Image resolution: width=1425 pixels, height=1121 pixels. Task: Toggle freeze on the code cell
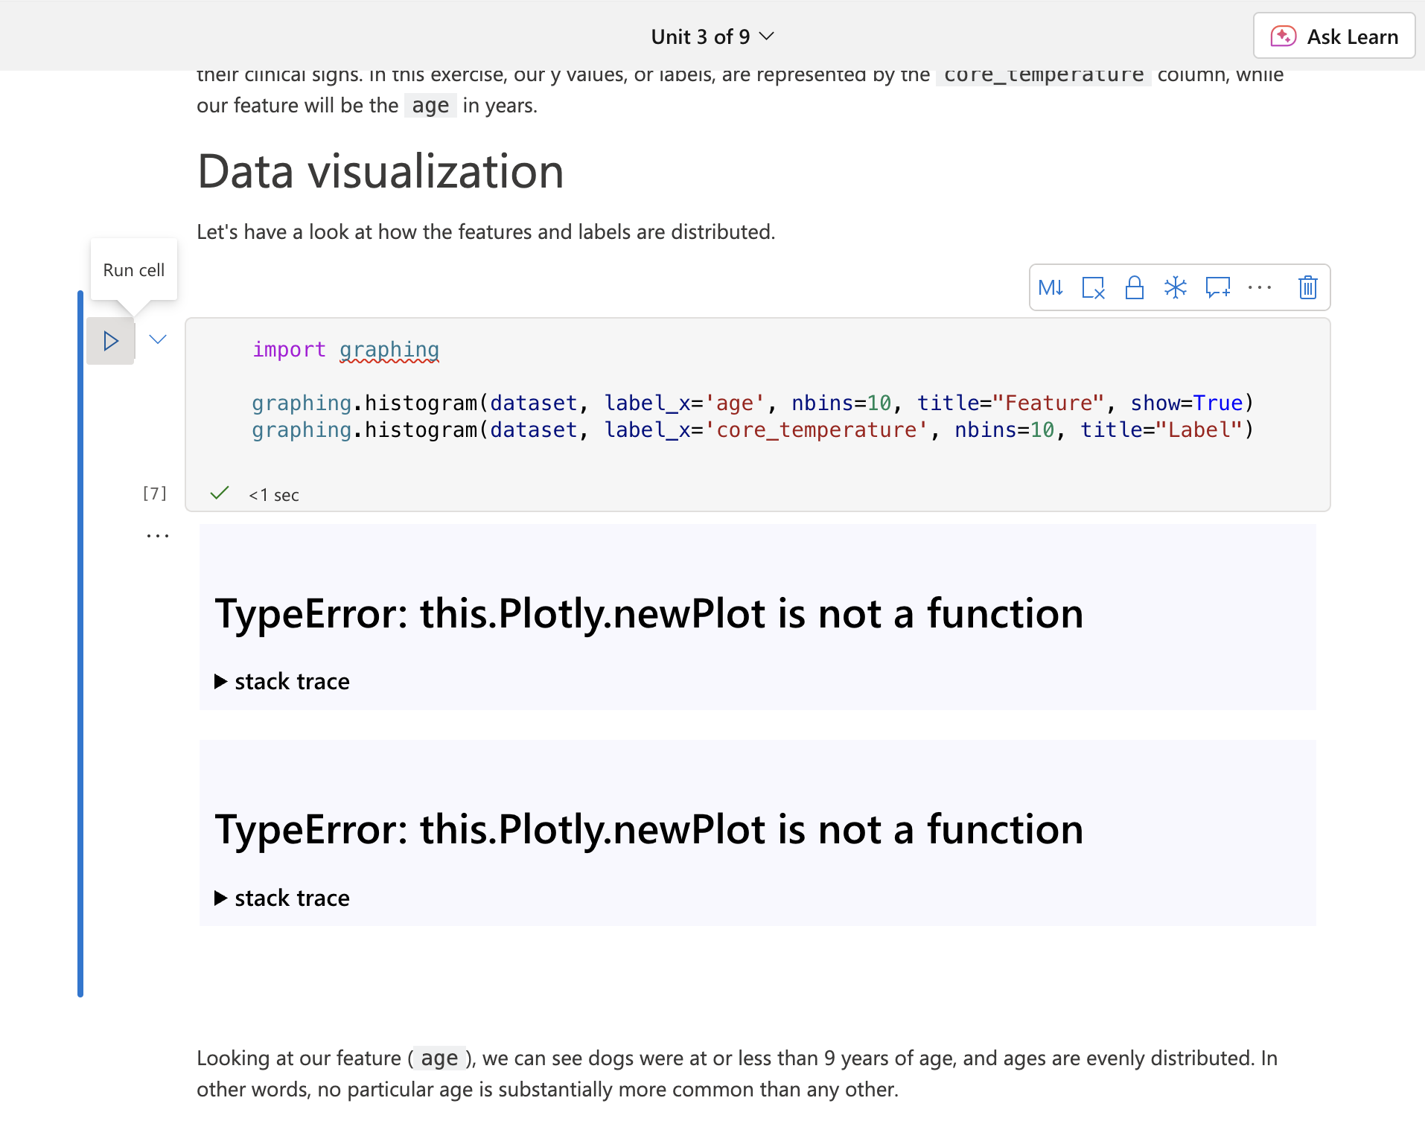(x=1176, y=287)
